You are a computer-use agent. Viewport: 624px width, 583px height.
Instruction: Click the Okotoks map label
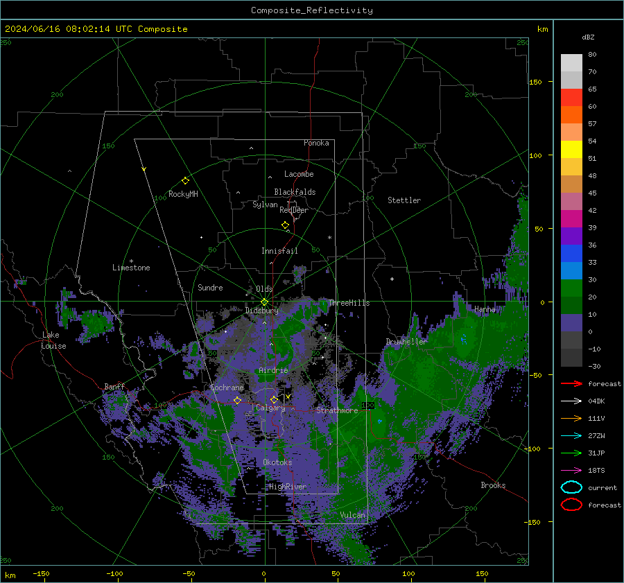[x=277, y=462]
